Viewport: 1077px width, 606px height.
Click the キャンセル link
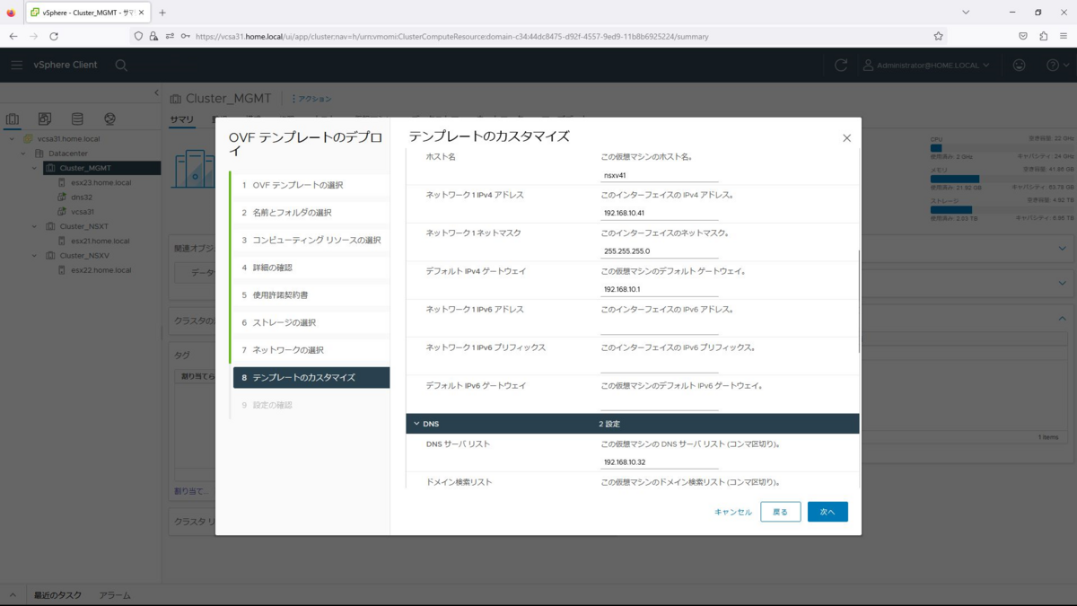click(732, 512)
